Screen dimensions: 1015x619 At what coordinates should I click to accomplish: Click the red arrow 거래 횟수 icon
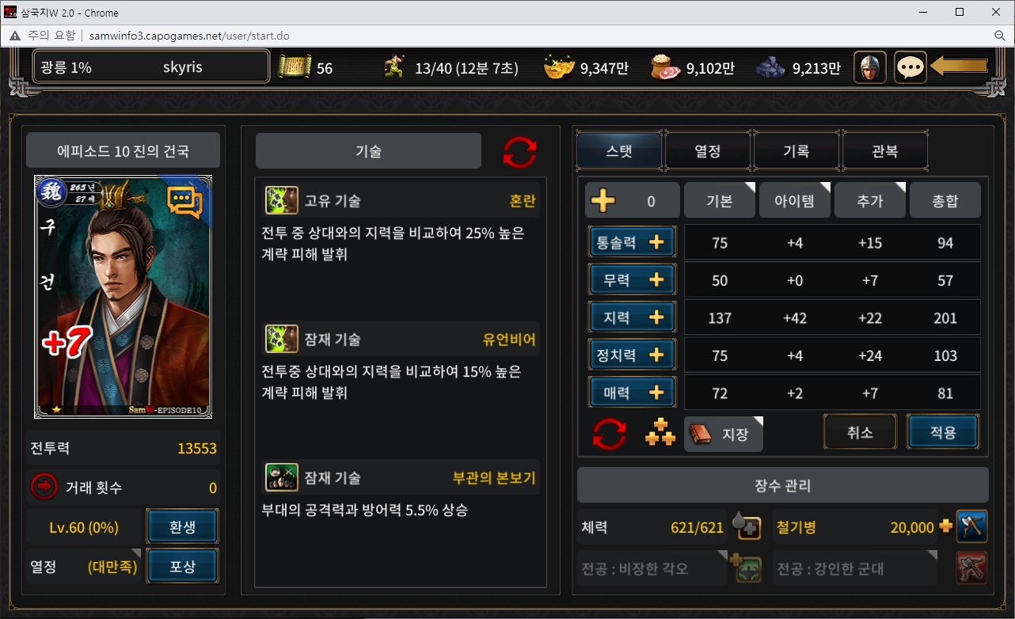[x=44, y=487]
